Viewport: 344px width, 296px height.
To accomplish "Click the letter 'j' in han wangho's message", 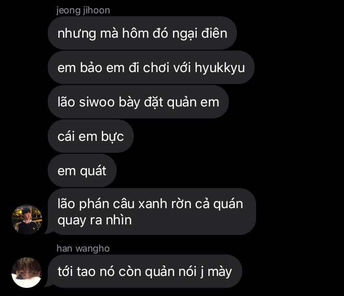I will (x=202, y=272).
